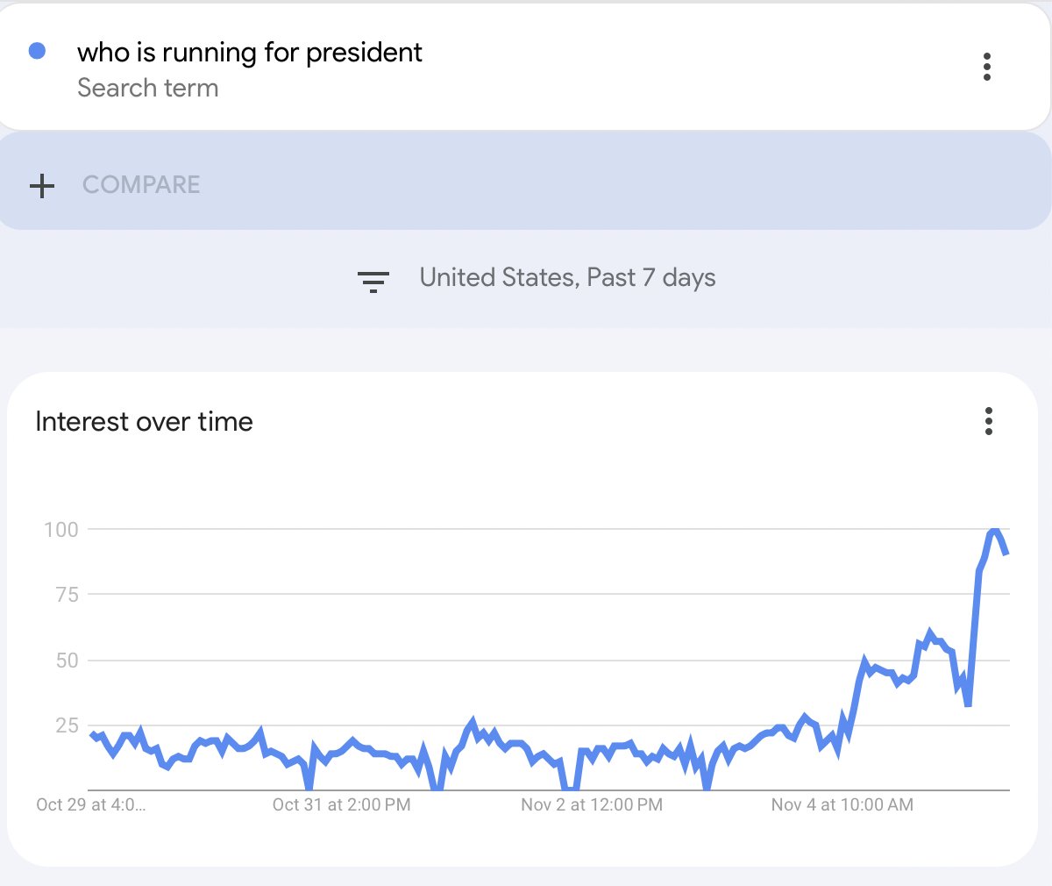Click the filter lines icon
The image size is (1052, 886).
point(373,280)
